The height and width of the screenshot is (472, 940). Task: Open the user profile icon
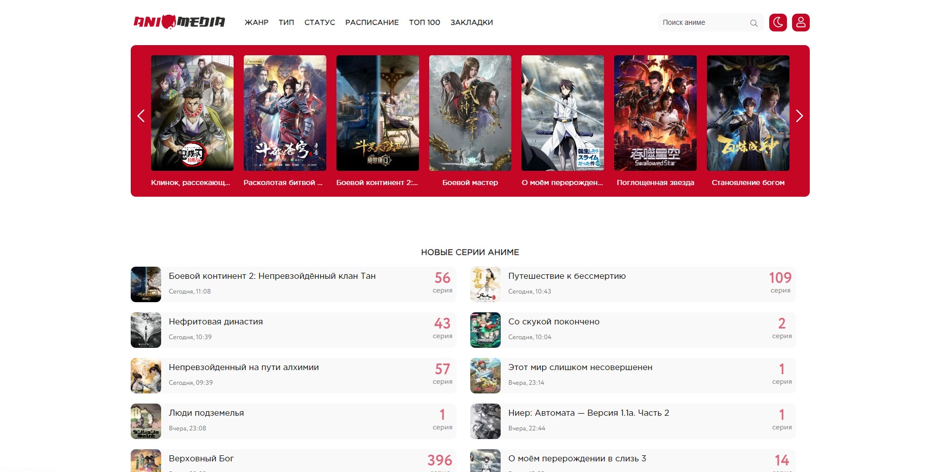click(801, 22)
